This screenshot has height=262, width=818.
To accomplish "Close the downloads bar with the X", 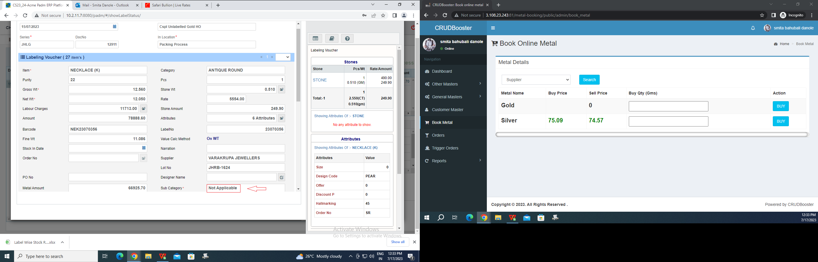I will (x=414, y=242).
